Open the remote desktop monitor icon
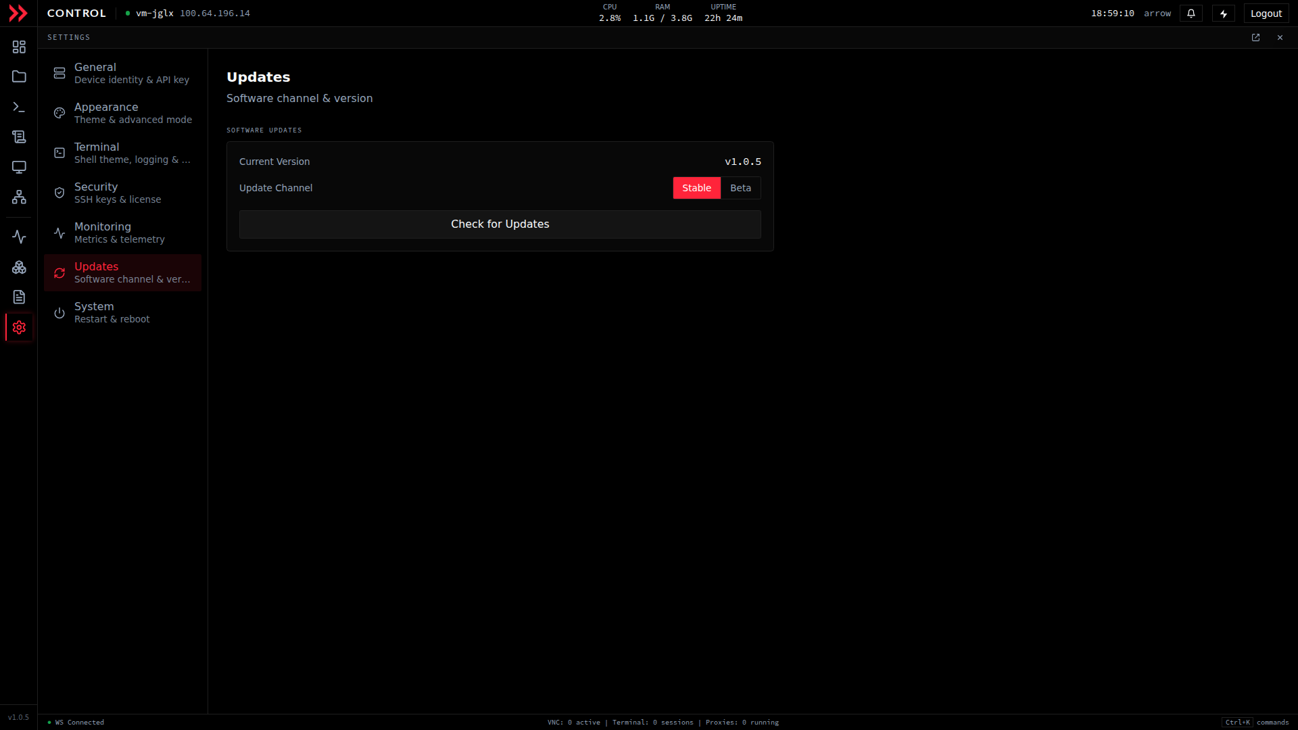This screenshot has width=1298, height=730. click(19, 167)
